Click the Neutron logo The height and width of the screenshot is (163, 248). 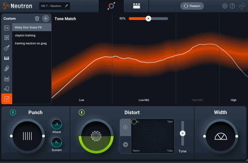tap(17, 6)
